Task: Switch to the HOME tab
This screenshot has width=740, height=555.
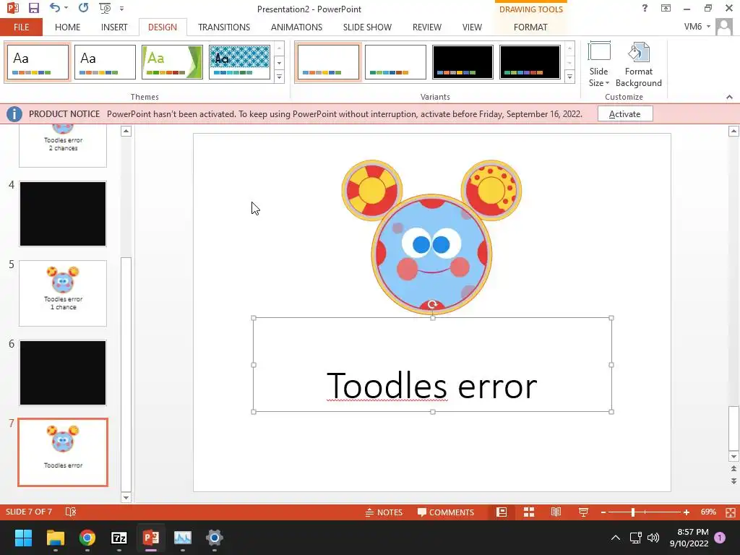Action: [x=67, y=27]
